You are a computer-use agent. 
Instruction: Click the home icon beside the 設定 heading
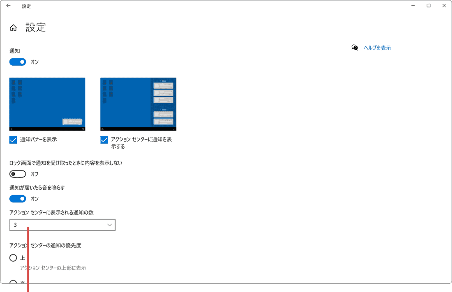(13, 28)
